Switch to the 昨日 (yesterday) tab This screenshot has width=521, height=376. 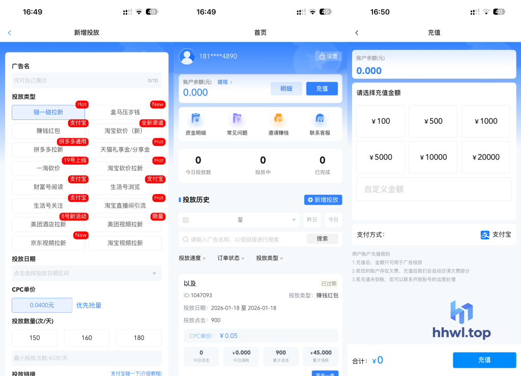pos(311,220)
